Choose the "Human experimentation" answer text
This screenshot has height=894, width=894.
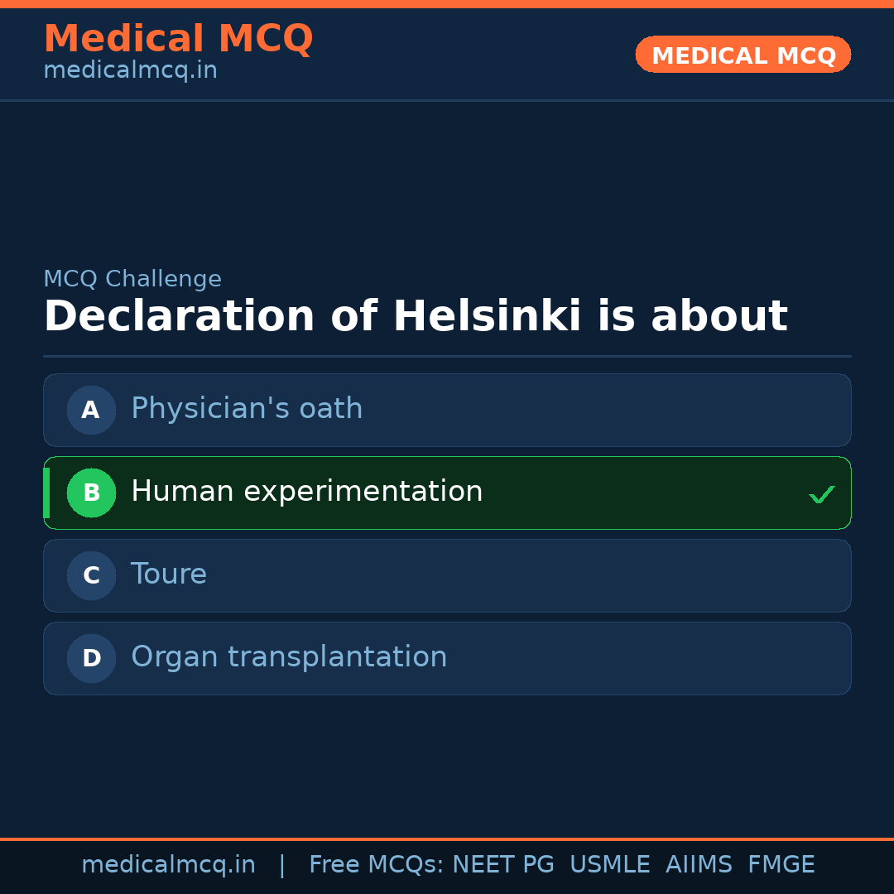(x=306, y=492)
